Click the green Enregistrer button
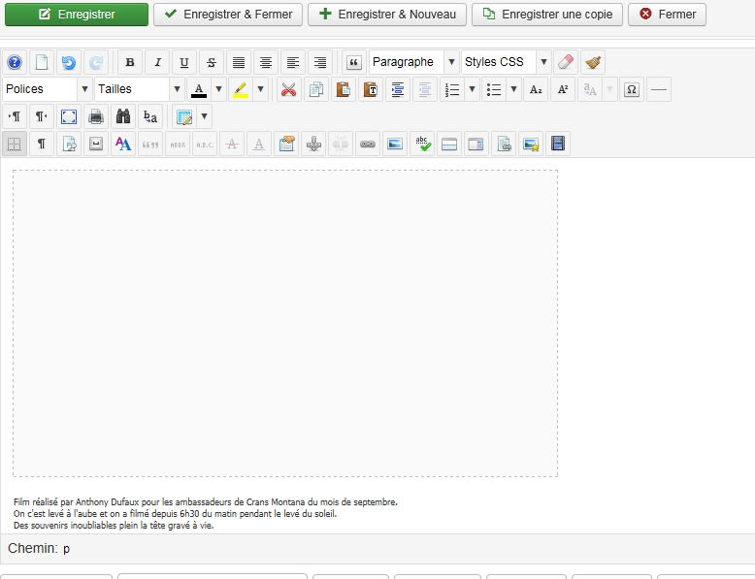 pyautogui.click(x=77, y=15)
